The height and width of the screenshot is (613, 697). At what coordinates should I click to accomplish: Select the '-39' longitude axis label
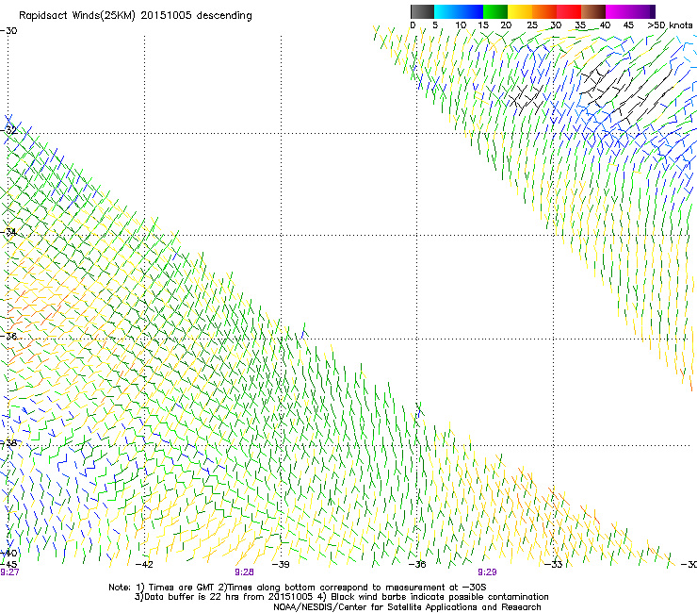281,565
